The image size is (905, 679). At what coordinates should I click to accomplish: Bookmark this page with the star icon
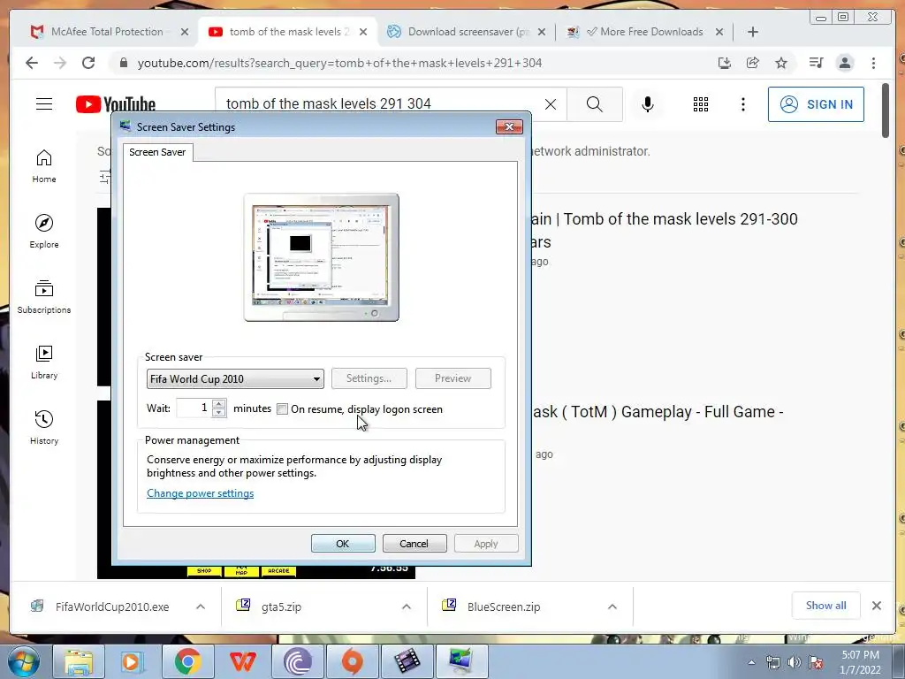pos(781,63)
